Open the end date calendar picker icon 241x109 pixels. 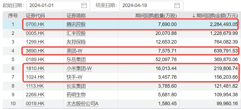177,5
